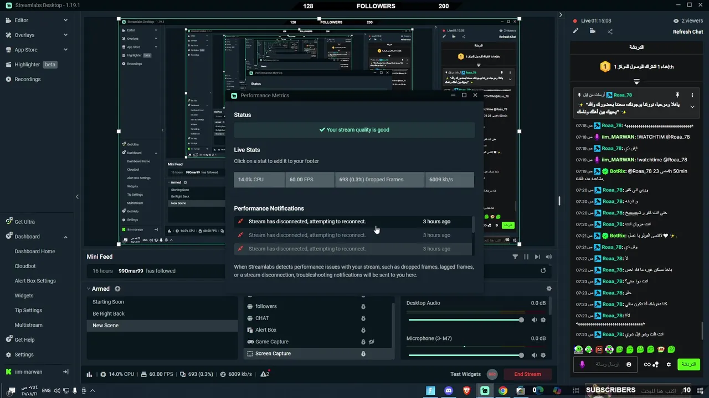709x398 pixels.
Task: Click logout arrow next to iim-marwan
Action: coord(65,371)
